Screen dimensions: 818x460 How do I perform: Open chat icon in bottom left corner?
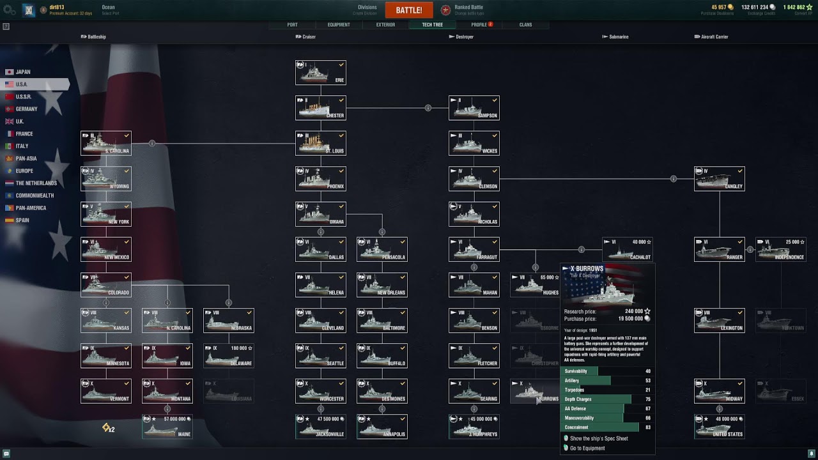[x=6, y=454]
